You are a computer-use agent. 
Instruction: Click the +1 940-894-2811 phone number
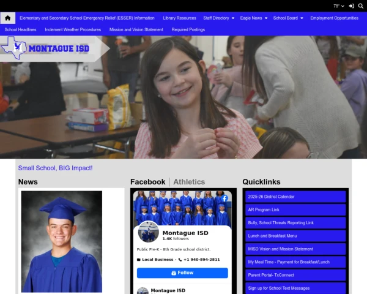pos(201,260)
